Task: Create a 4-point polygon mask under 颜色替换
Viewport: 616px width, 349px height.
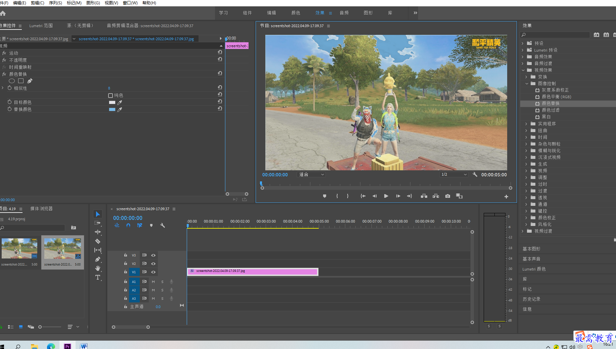Action: click(x=21, y=81)
